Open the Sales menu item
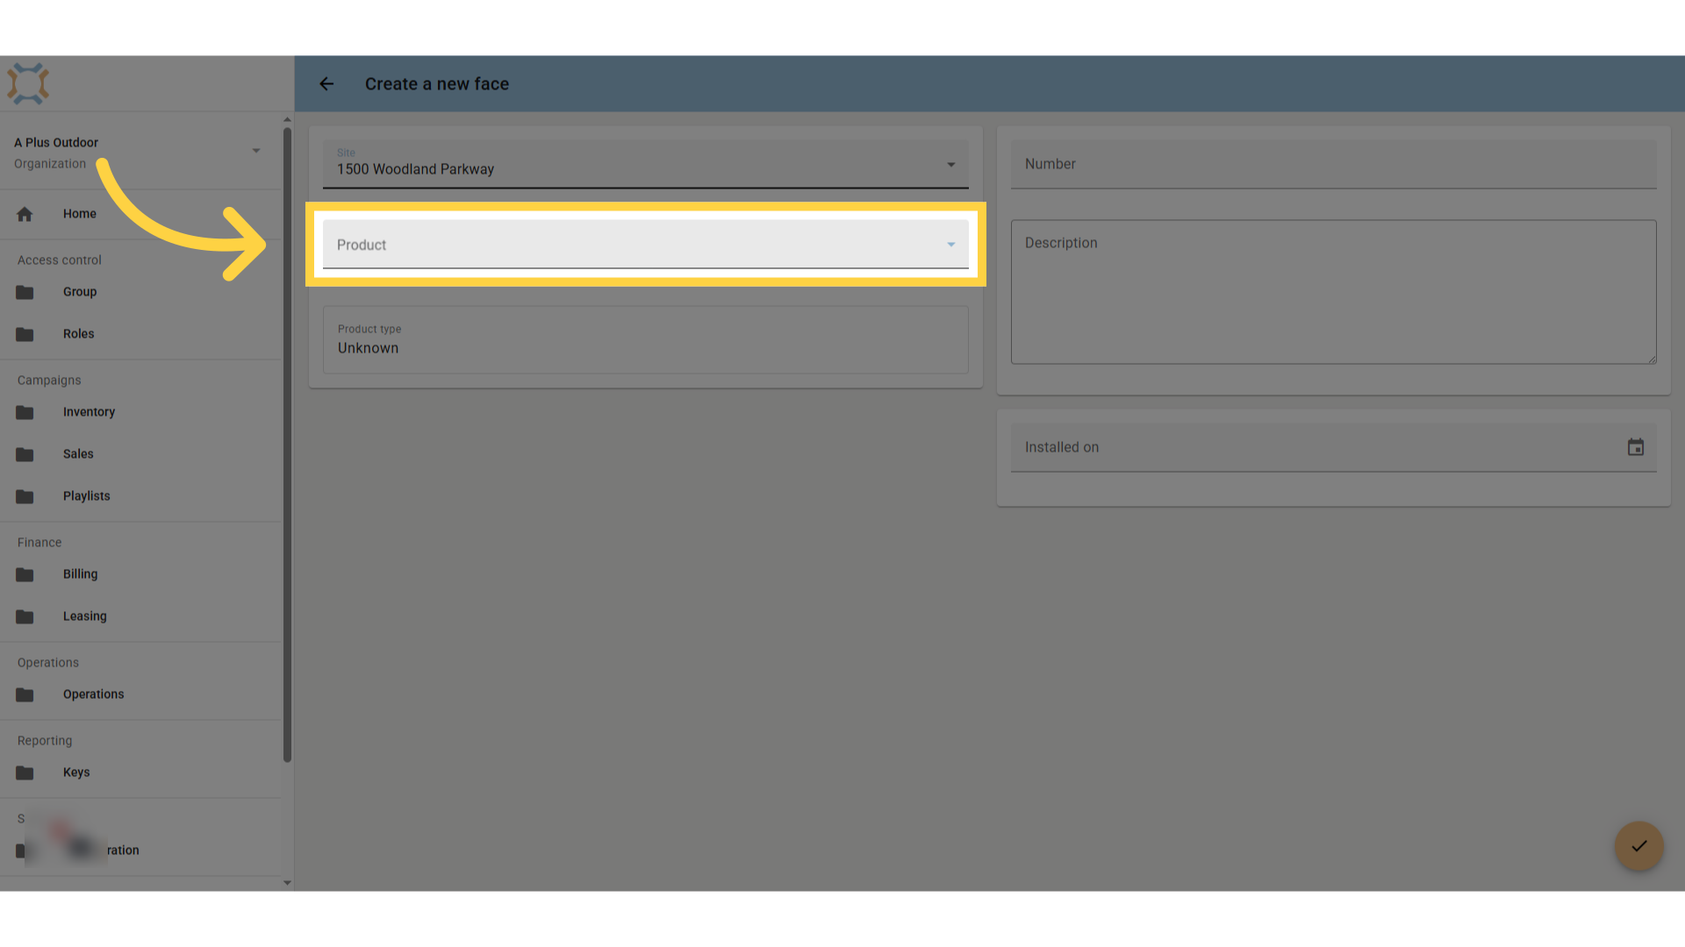This screenshot has height=947, width=1685. (140, 454)
